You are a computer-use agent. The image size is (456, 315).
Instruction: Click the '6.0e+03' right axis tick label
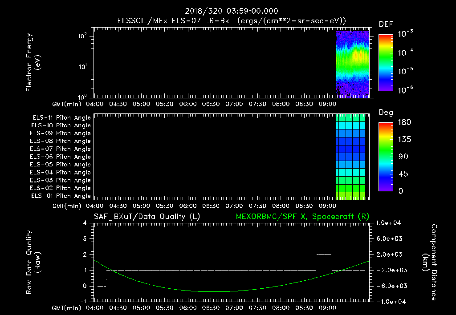(x=390, y=239)
